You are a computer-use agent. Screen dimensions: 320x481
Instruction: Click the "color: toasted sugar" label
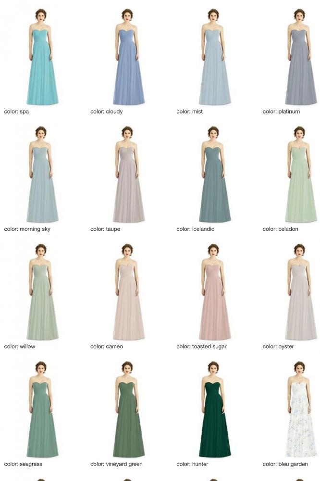[201, 346]
